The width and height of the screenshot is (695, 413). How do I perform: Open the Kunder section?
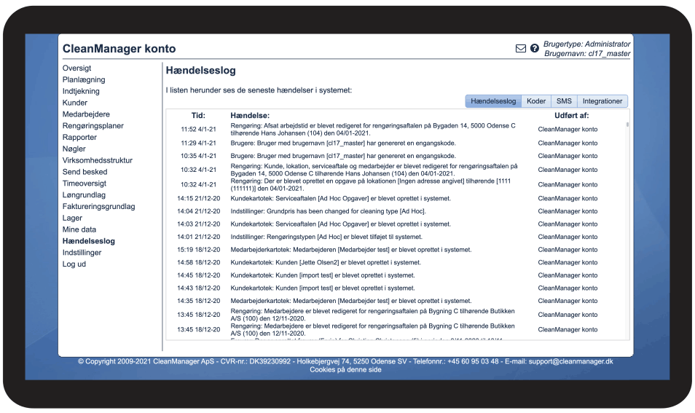click(x=75, y=103)
